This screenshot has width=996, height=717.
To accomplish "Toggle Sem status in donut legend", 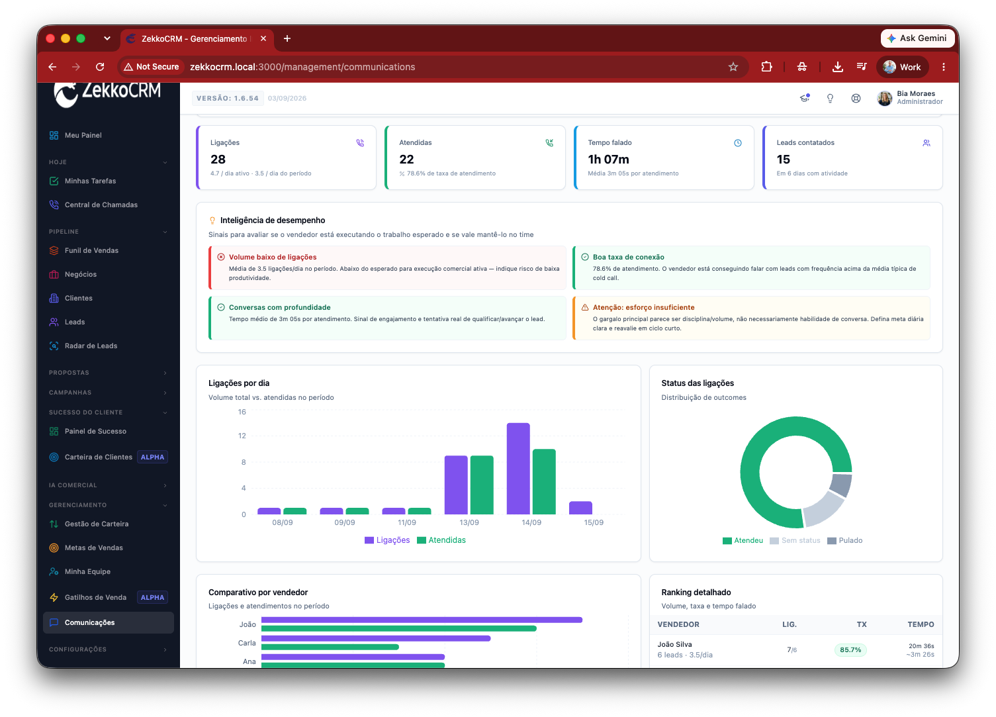I will 795,541.
